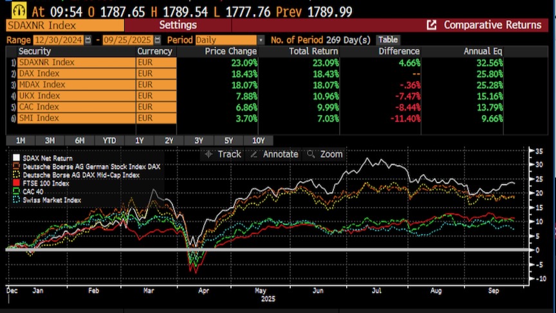Open the Settings menu

(178, 25)
